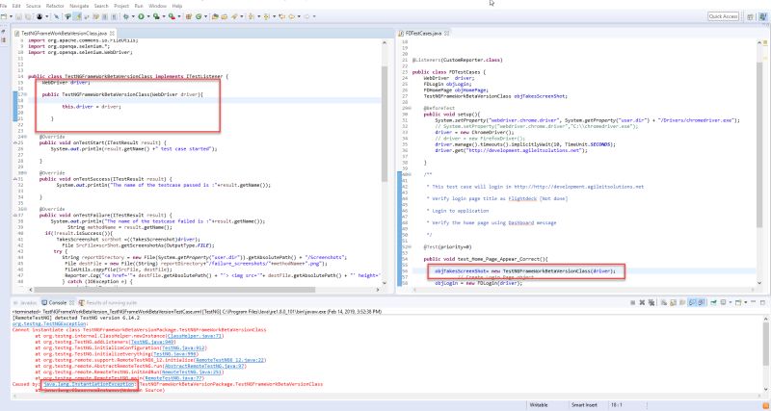The height and width of the screenshot is (411, 771).
Task: Open the Coverage icon dropdown arrow
Action: point(164,16)
